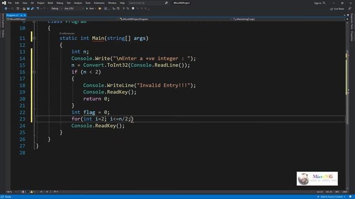Open the Test menu
The width and height of the screenshot is (355, 199).
[69, 3]
